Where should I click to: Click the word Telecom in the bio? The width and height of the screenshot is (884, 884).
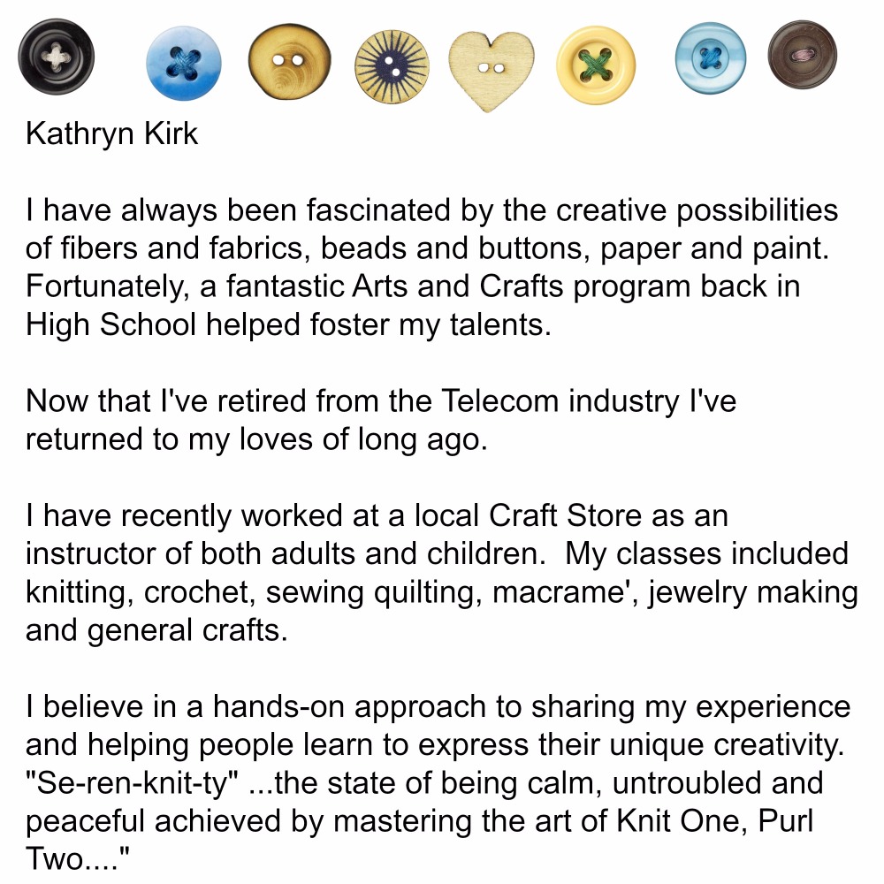[500, 400]
